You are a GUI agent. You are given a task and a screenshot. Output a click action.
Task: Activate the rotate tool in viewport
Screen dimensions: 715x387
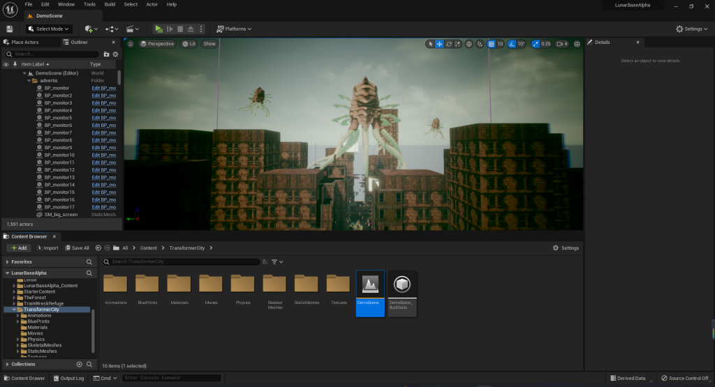coord(449,44)
